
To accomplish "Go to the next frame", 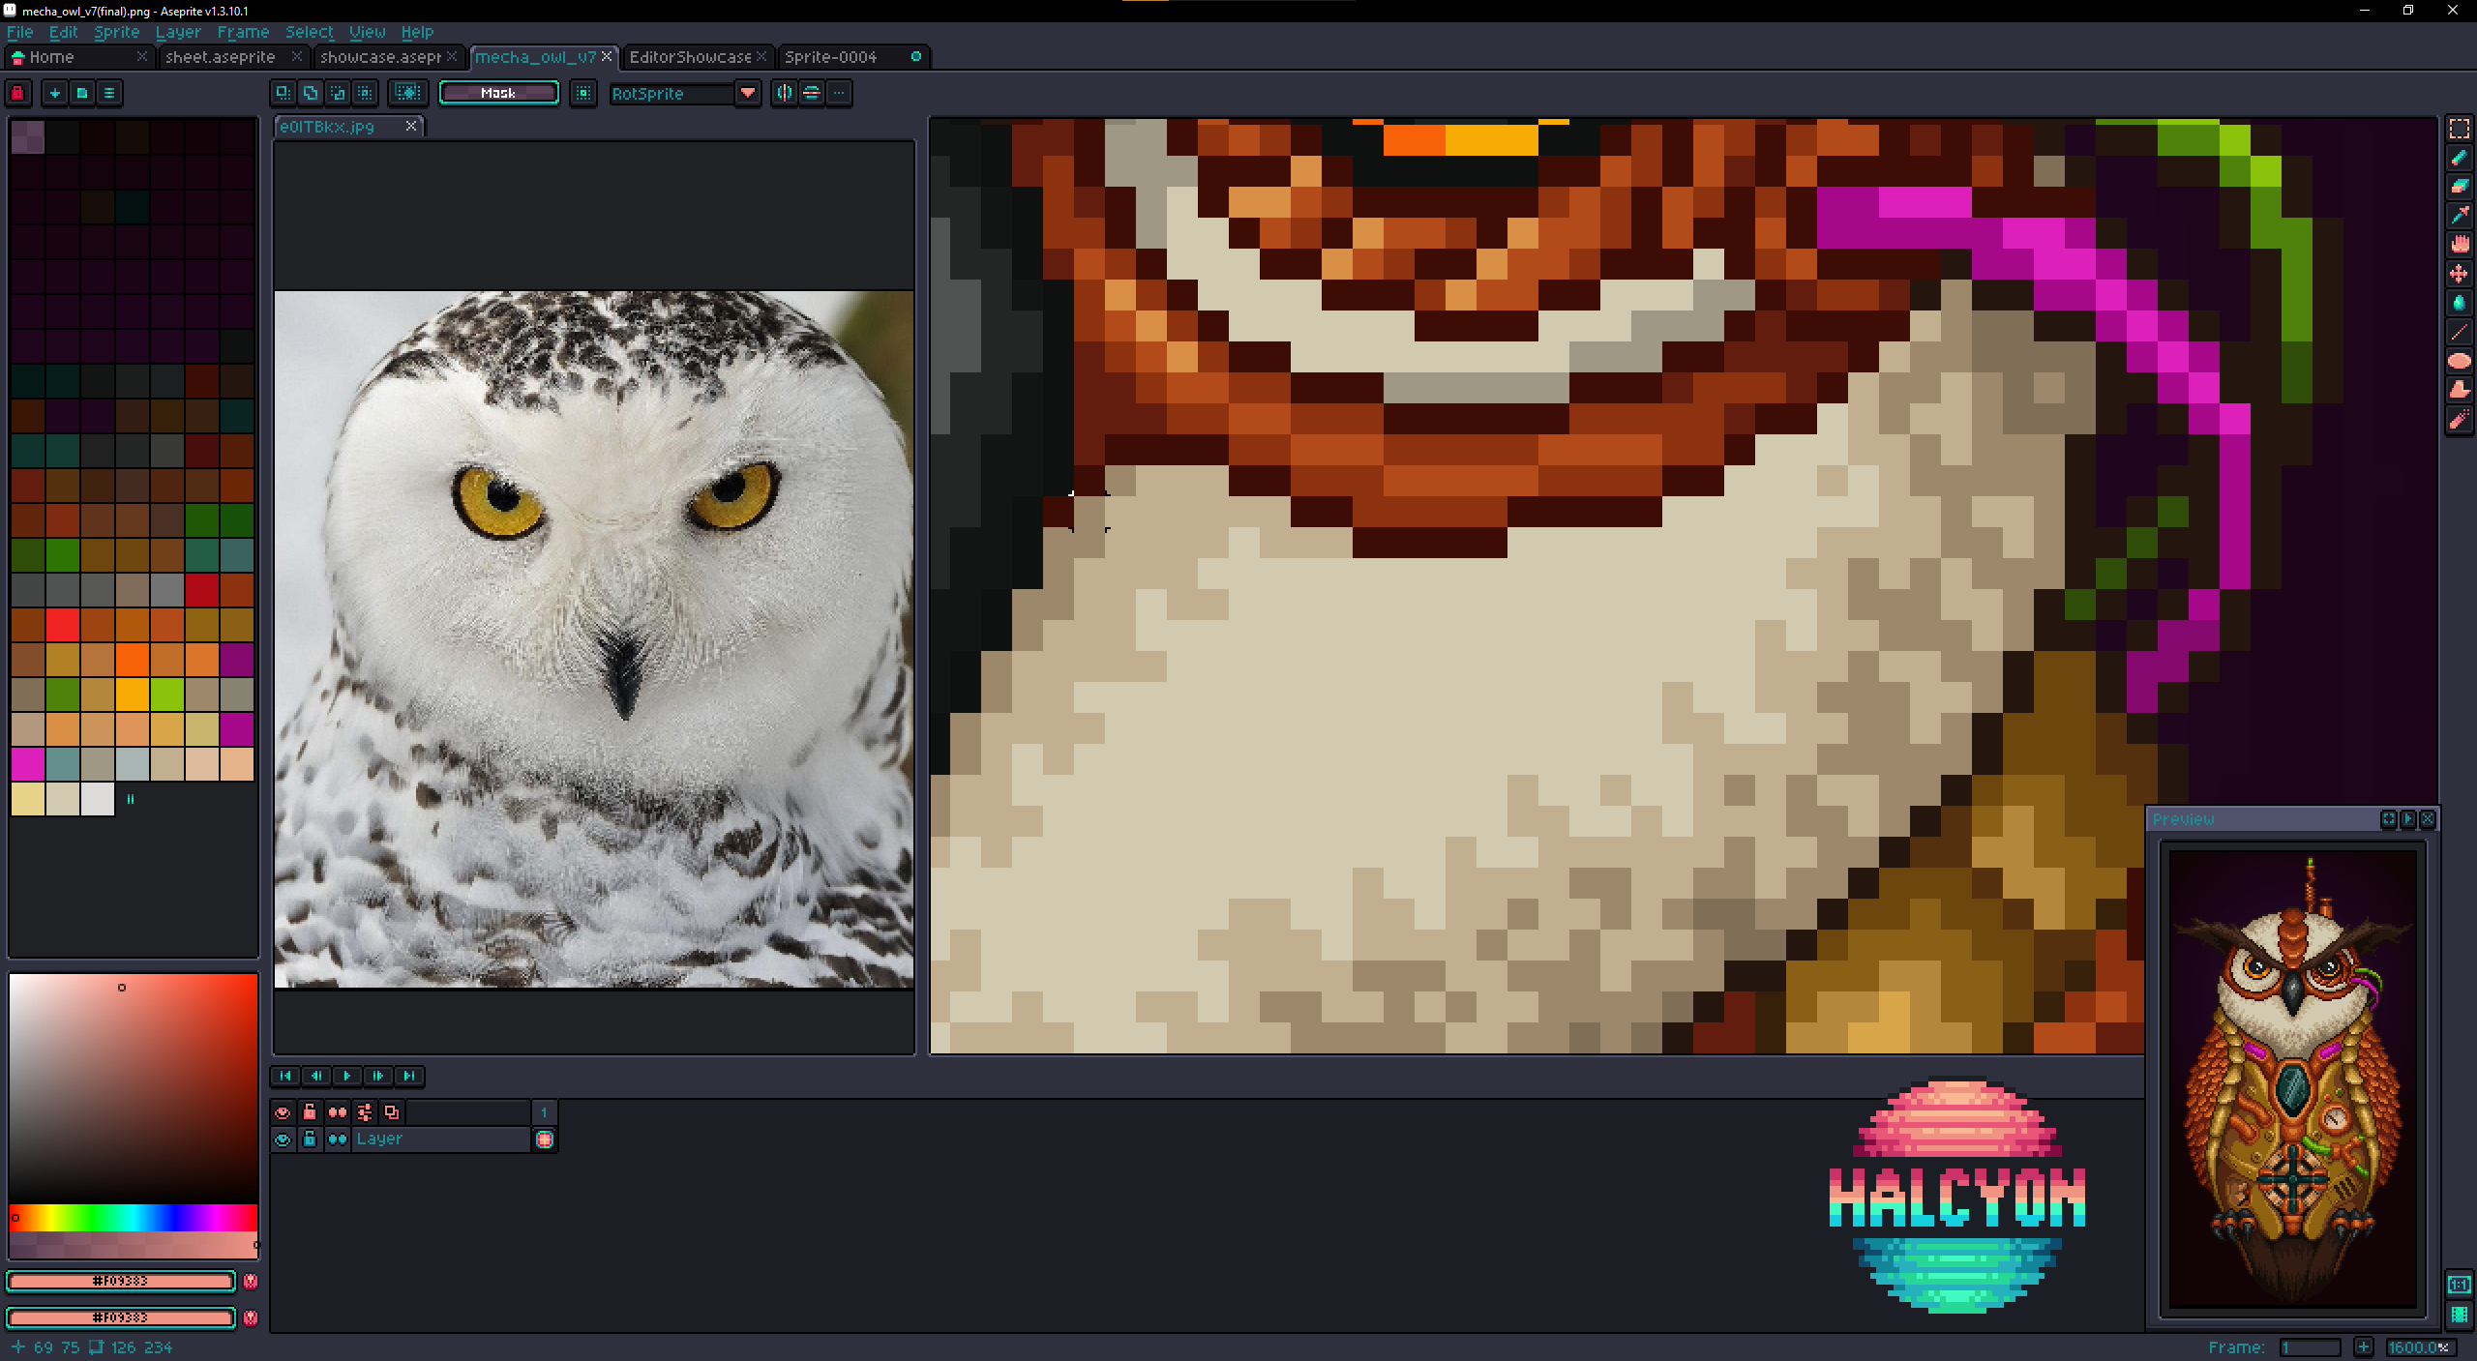I will pyautogui.click(x=378, y=1076).
